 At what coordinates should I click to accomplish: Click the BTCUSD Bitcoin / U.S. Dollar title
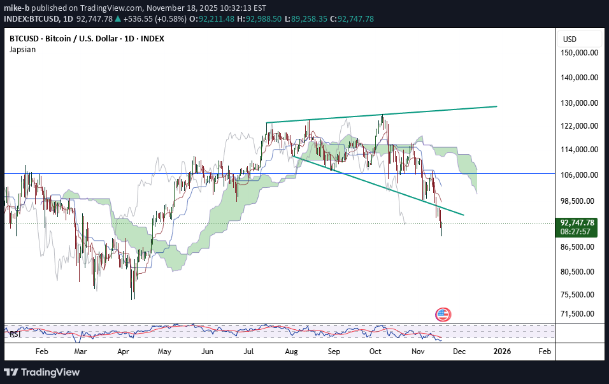tap(87, 39)
